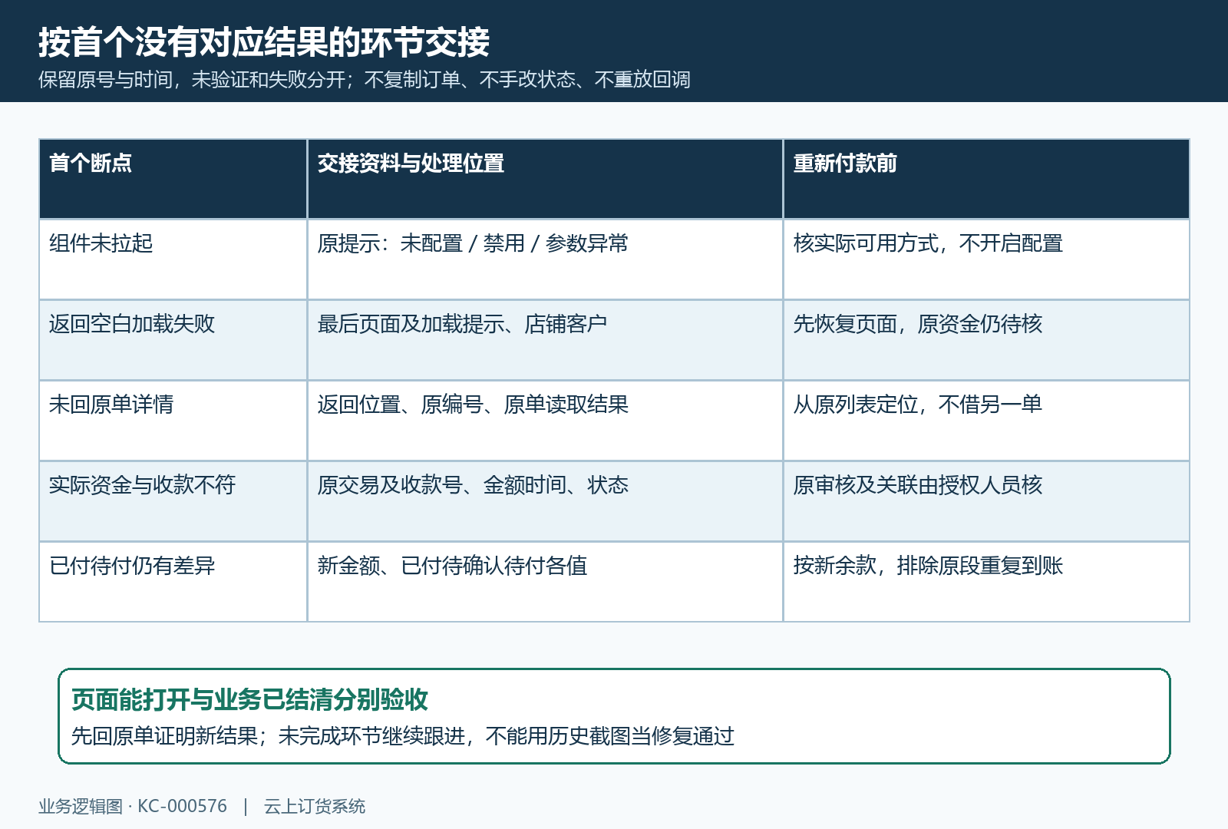Click the cell 原提示：未配置 / 禁用 / 参数异常

point(545,259)
